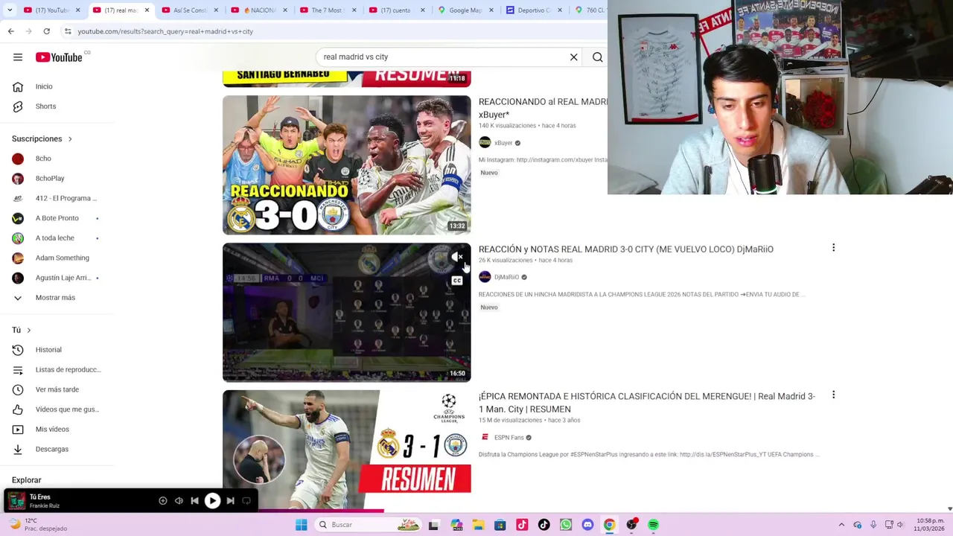Click the DjMaRiiO channel avatar
This screenshot has width=953, height=536.
pos(485,277)
